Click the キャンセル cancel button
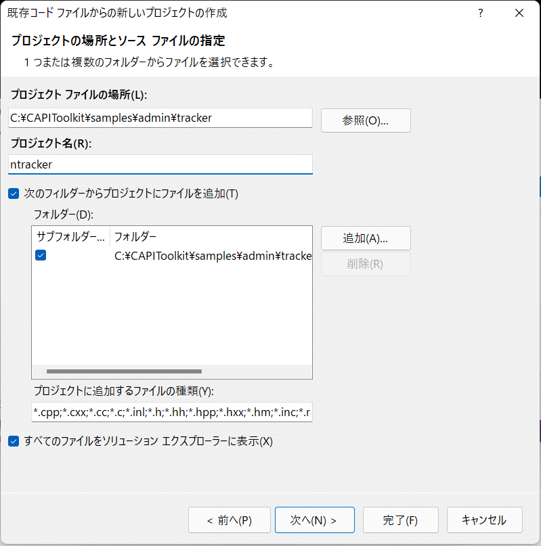541x546 pixels. pos(485,520)
